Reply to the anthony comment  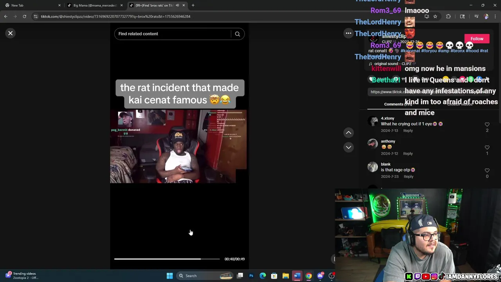pos(408,154)
